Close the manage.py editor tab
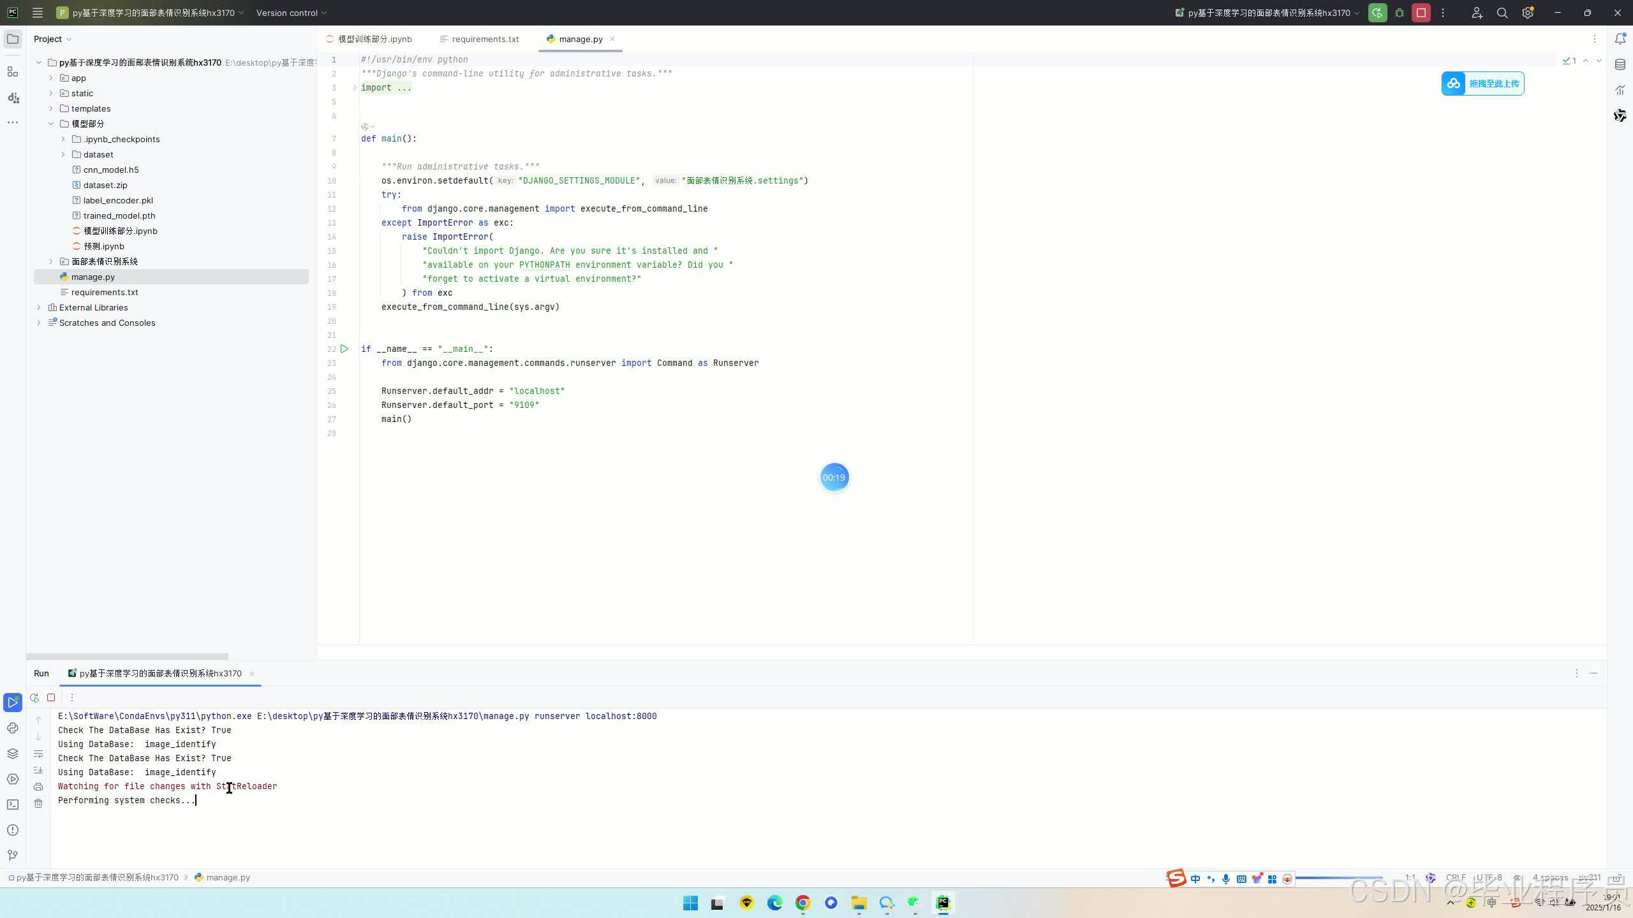This screenshot has height=918, width=1633. point(612,39)
